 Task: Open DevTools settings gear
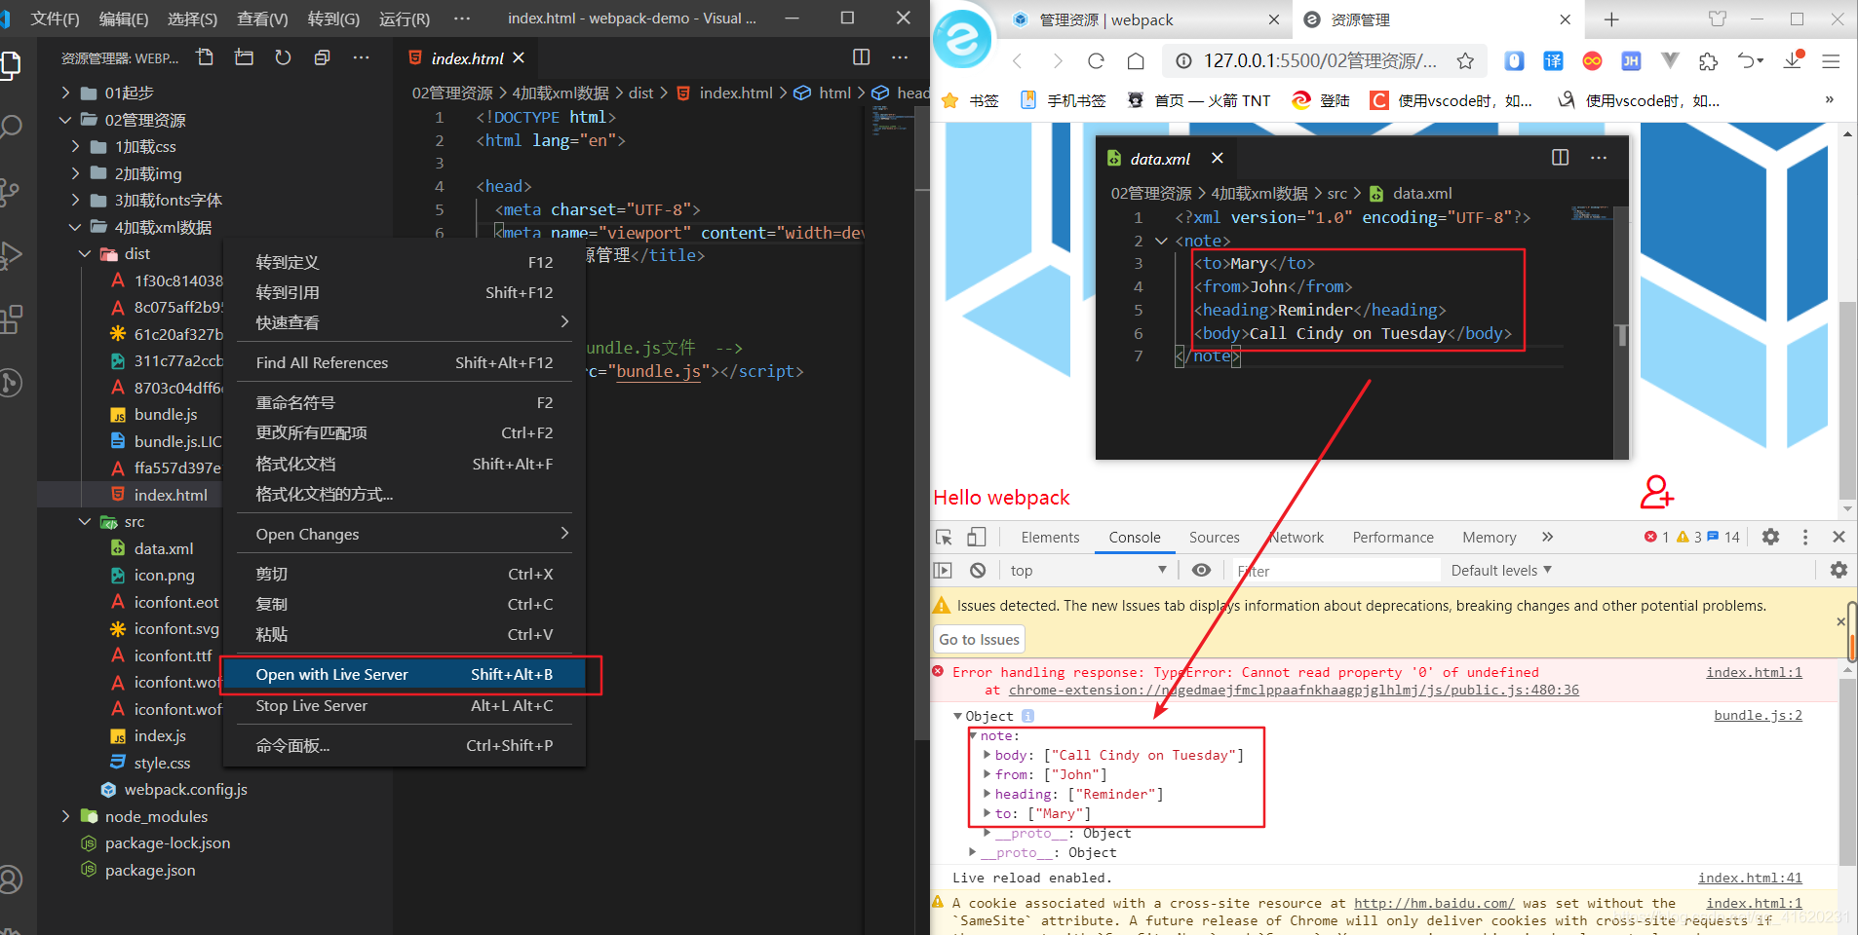tap(1770, 537)
